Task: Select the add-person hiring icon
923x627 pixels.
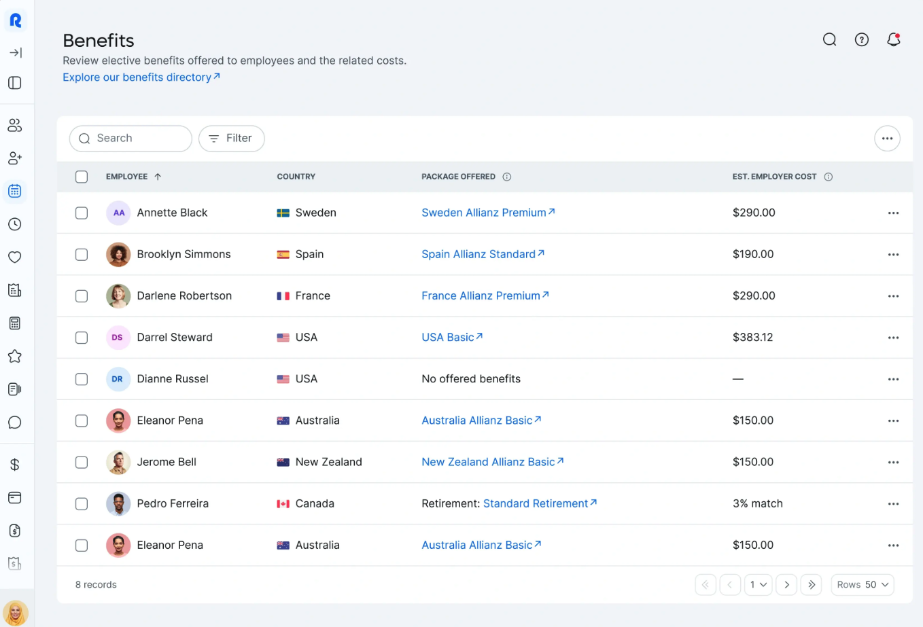Action: [x=15, y=158]
